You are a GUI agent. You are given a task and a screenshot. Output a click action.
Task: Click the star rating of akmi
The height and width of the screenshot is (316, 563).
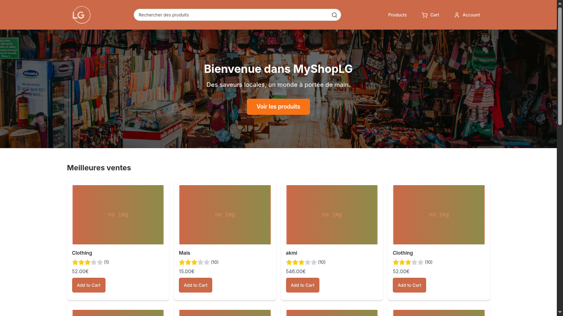click(x=301, y=262)
